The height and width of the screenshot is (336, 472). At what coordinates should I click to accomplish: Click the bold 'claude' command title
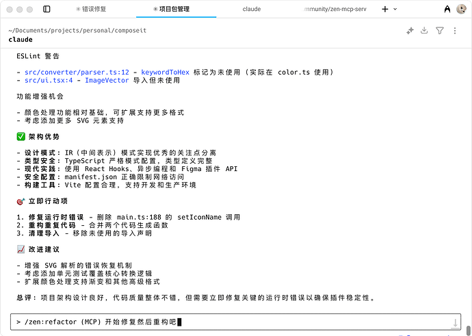coord(21,40)
